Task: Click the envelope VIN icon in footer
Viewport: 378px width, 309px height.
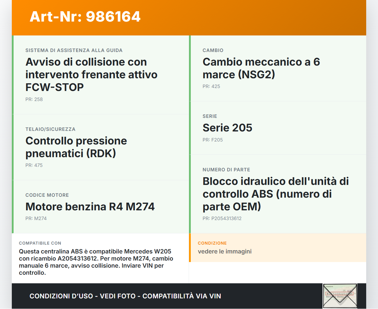Action: point(340,296)
